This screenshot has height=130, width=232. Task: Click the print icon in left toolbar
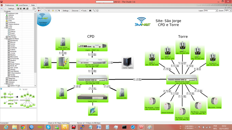click(27, 9)
